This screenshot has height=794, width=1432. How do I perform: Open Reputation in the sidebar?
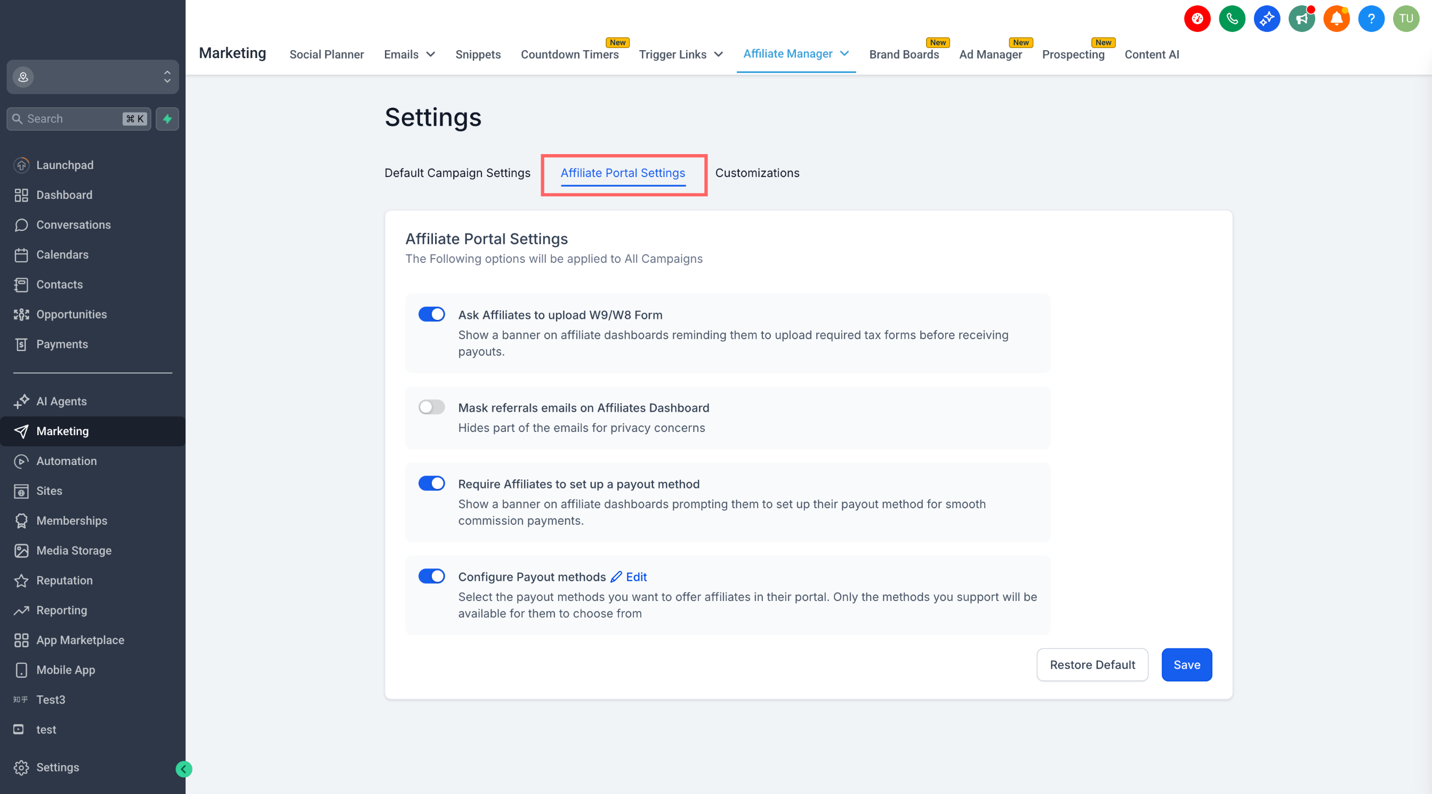coord(64,580)
